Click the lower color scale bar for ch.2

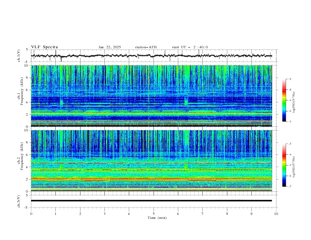click(x=284, y=165)
